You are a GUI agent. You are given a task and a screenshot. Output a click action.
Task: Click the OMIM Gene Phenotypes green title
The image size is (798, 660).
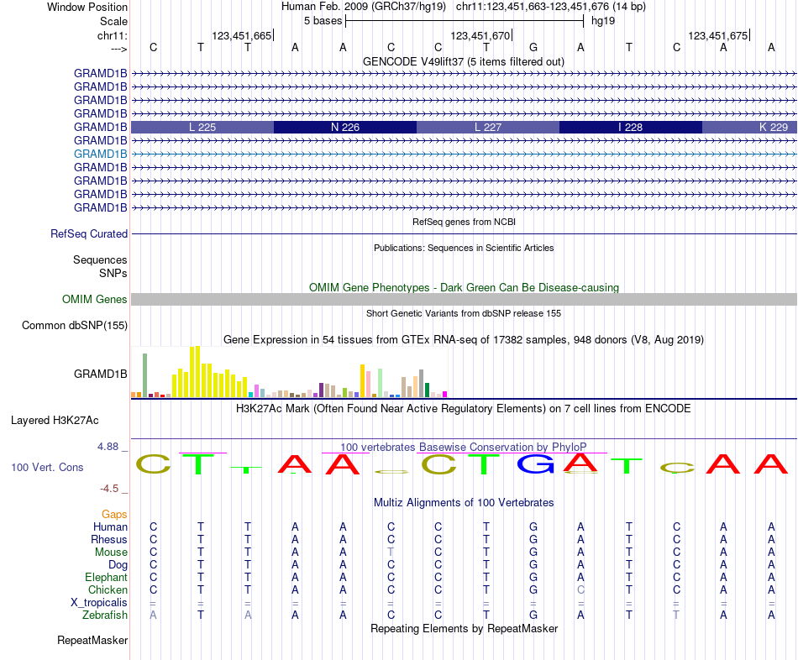[464, 287]
